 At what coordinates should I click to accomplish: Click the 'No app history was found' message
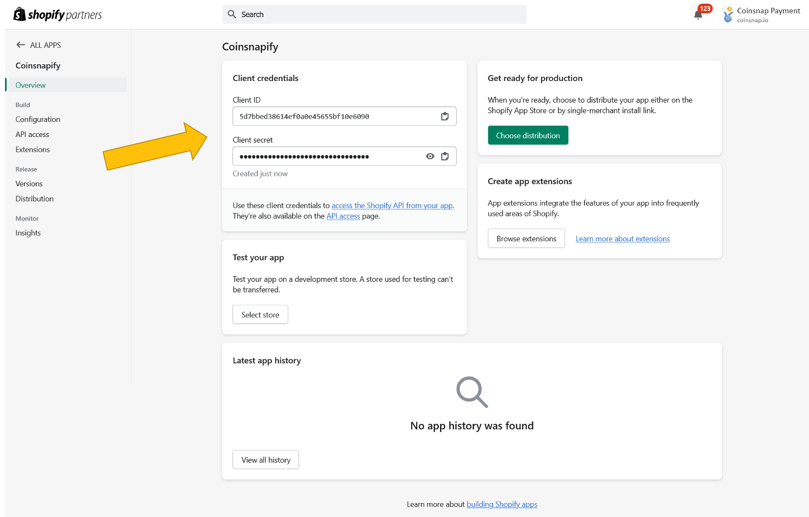click(472, 425)
